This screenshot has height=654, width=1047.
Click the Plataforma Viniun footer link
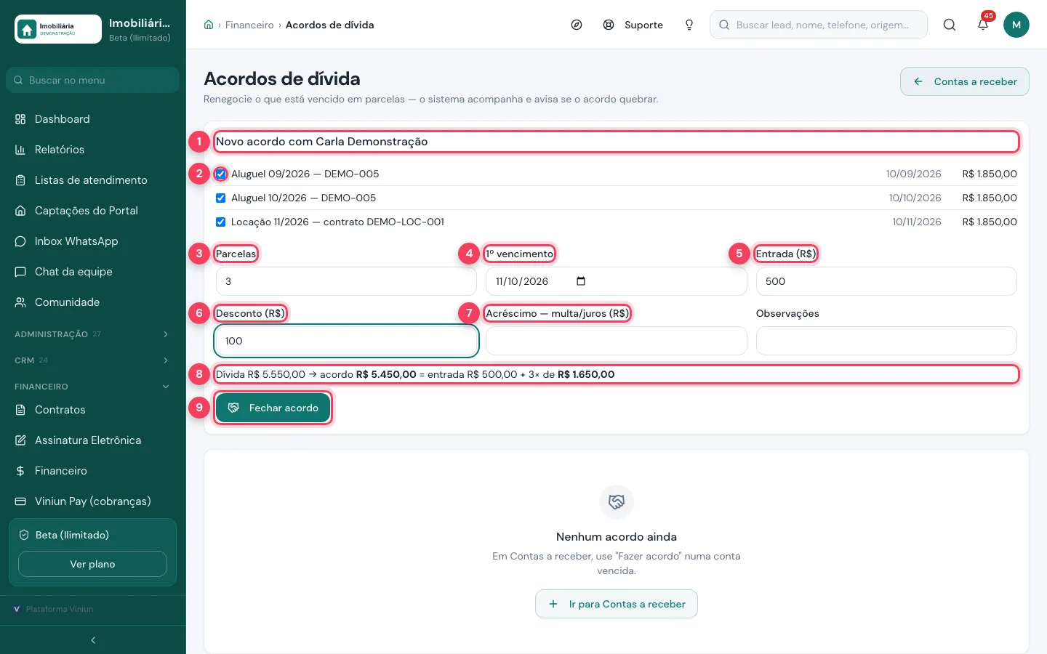(x=54, y=609)
